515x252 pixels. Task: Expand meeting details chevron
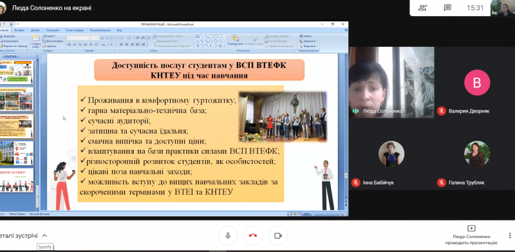pyautogui.click(x=44, y=235)
